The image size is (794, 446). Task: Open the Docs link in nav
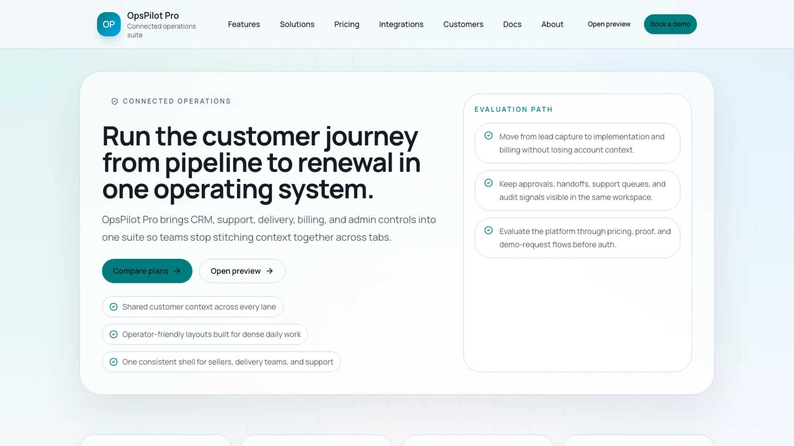[x=512, y=24]
